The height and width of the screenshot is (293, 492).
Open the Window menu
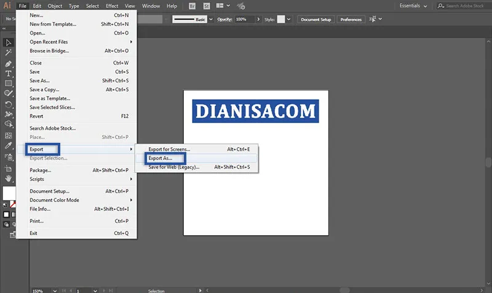pos(151,6)
